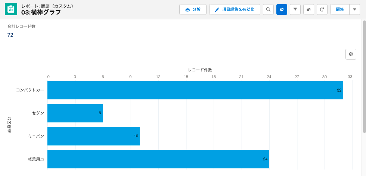Expand the dropdown arrow next to 編集
The width and height of the screenshot is (366, 176).
point(354,10)
